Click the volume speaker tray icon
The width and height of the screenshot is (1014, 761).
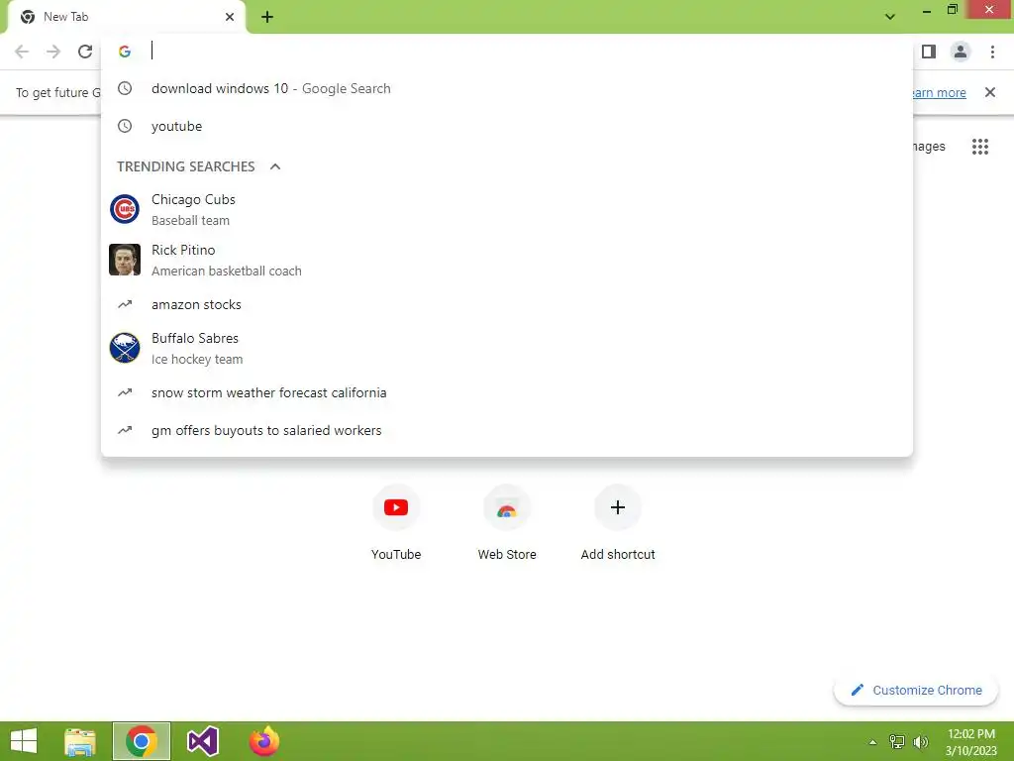point(921,742)
